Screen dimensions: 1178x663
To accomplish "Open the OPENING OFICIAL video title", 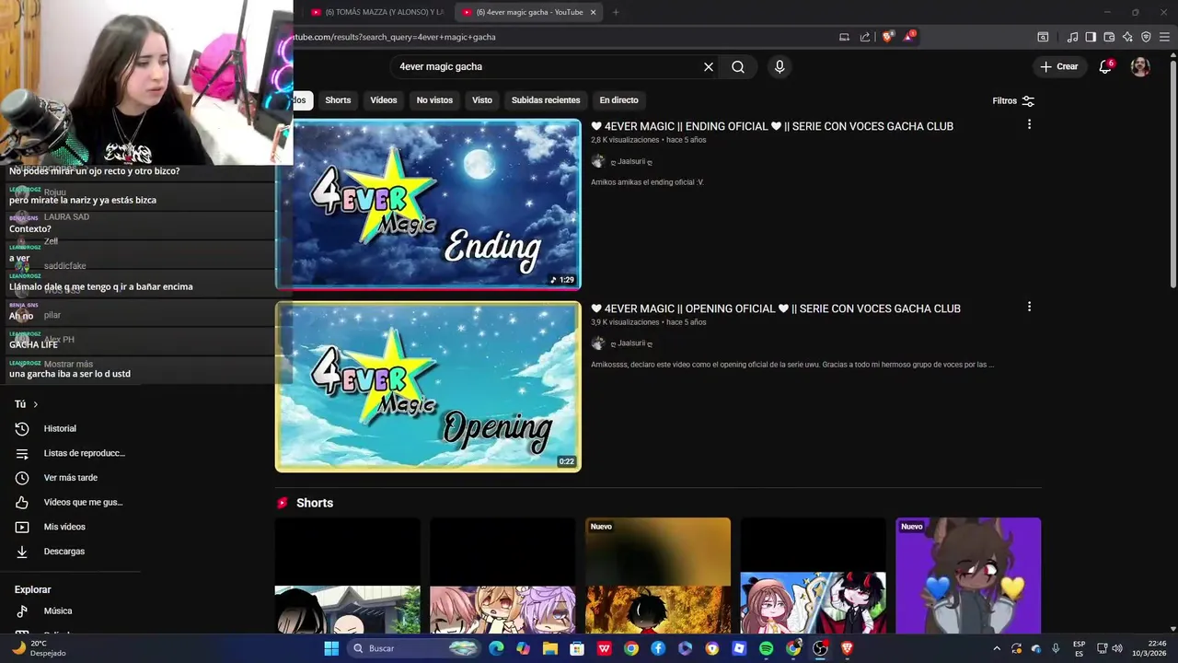I will pyautogui.click(x=775, y=308).
